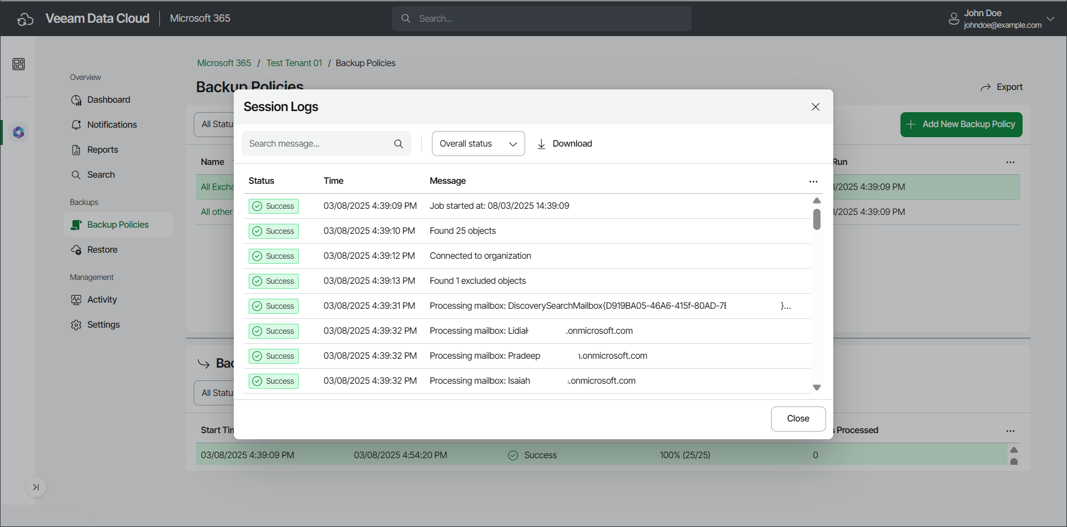The height and width of the screenshot is (527, 1067).
Task: Select the 'Processing mailbox: Isaiah' log row
Action: coord(527,381)
